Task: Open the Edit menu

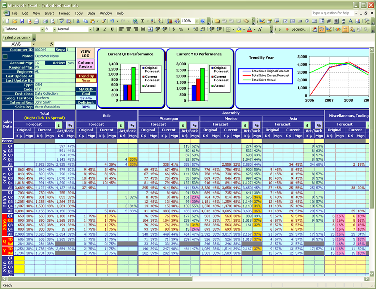Action: pos(25,13)
